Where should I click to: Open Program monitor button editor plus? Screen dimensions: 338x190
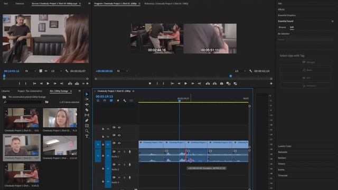pos(271,83)
